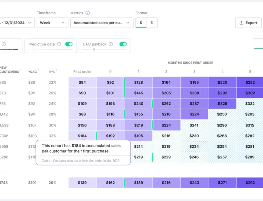Click the upload icon in the Export button
The height and width of the screenshot is (201, 263).
click(x=241, y=23)
